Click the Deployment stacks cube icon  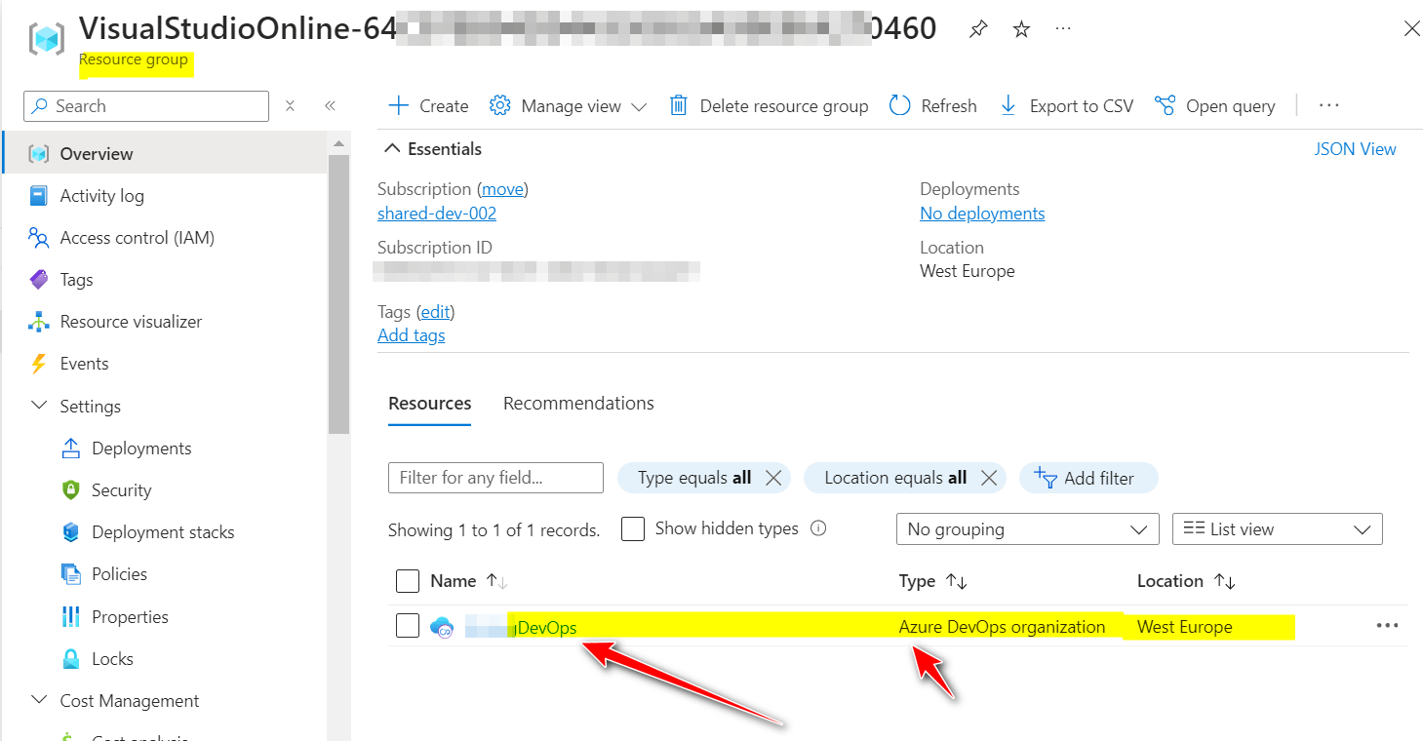[x=70, y=532]
